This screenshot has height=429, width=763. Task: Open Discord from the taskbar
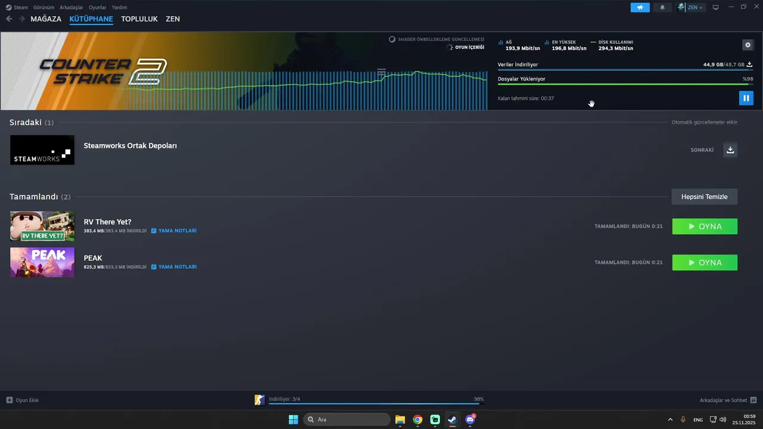click(x=470, y=419)
